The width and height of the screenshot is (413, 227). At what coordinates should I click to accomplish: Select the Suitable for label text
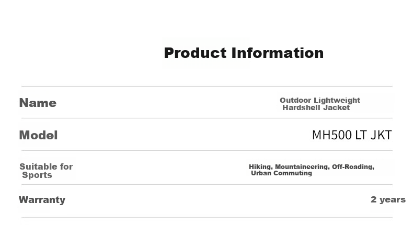(x=46, y=166)
